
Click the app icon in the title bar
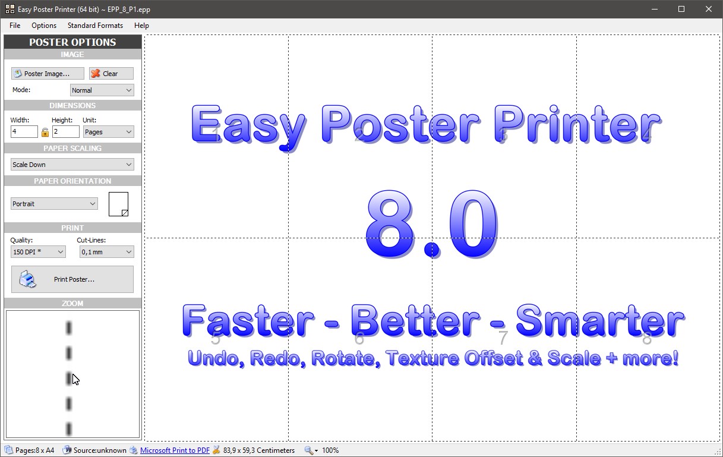coord(9,9)
